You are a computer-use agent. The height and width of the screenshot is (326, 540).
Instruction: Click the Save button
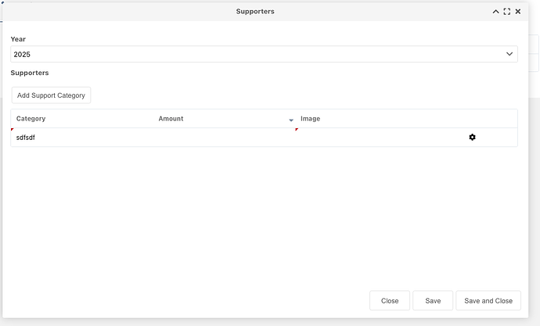tap(433, 301)
